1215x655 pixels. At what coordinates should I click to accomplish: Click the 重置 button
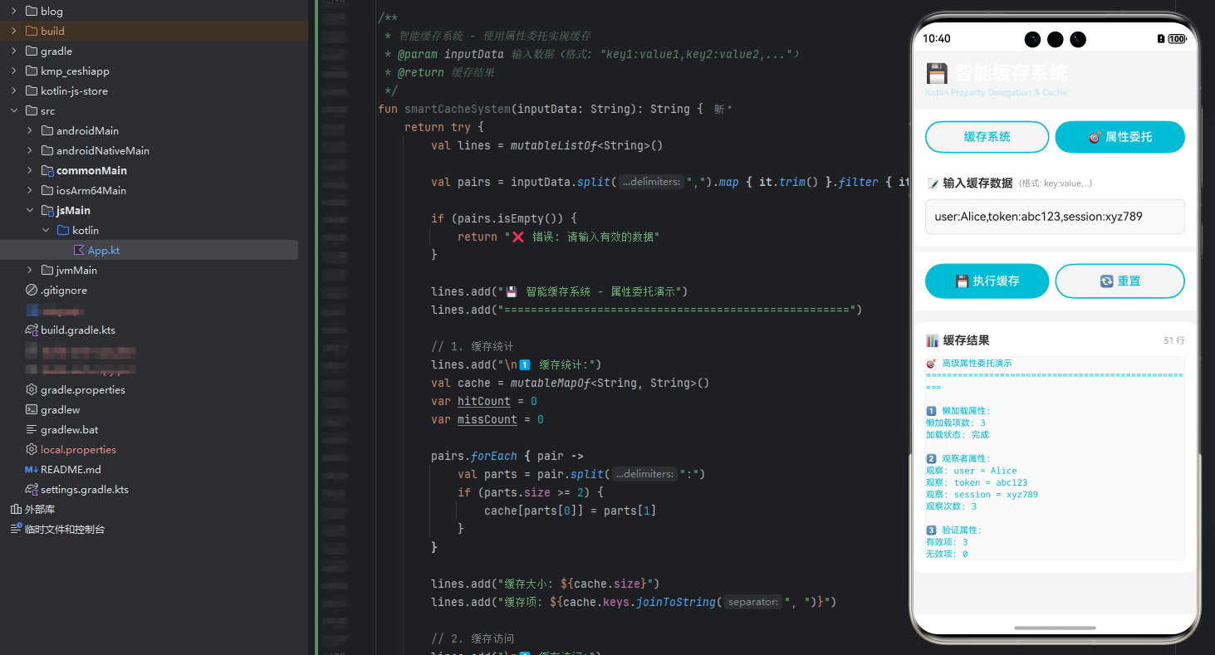1119,281
